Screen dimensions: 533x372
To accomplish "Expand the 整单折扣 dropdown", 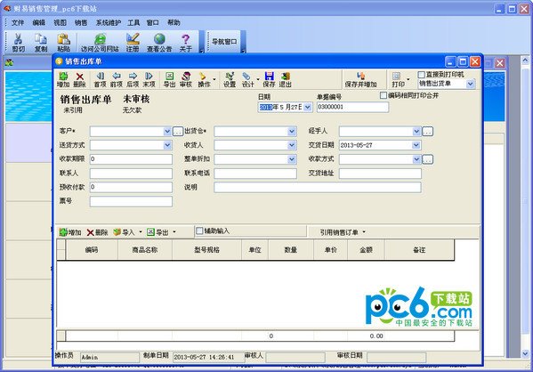I will [292, 159].
